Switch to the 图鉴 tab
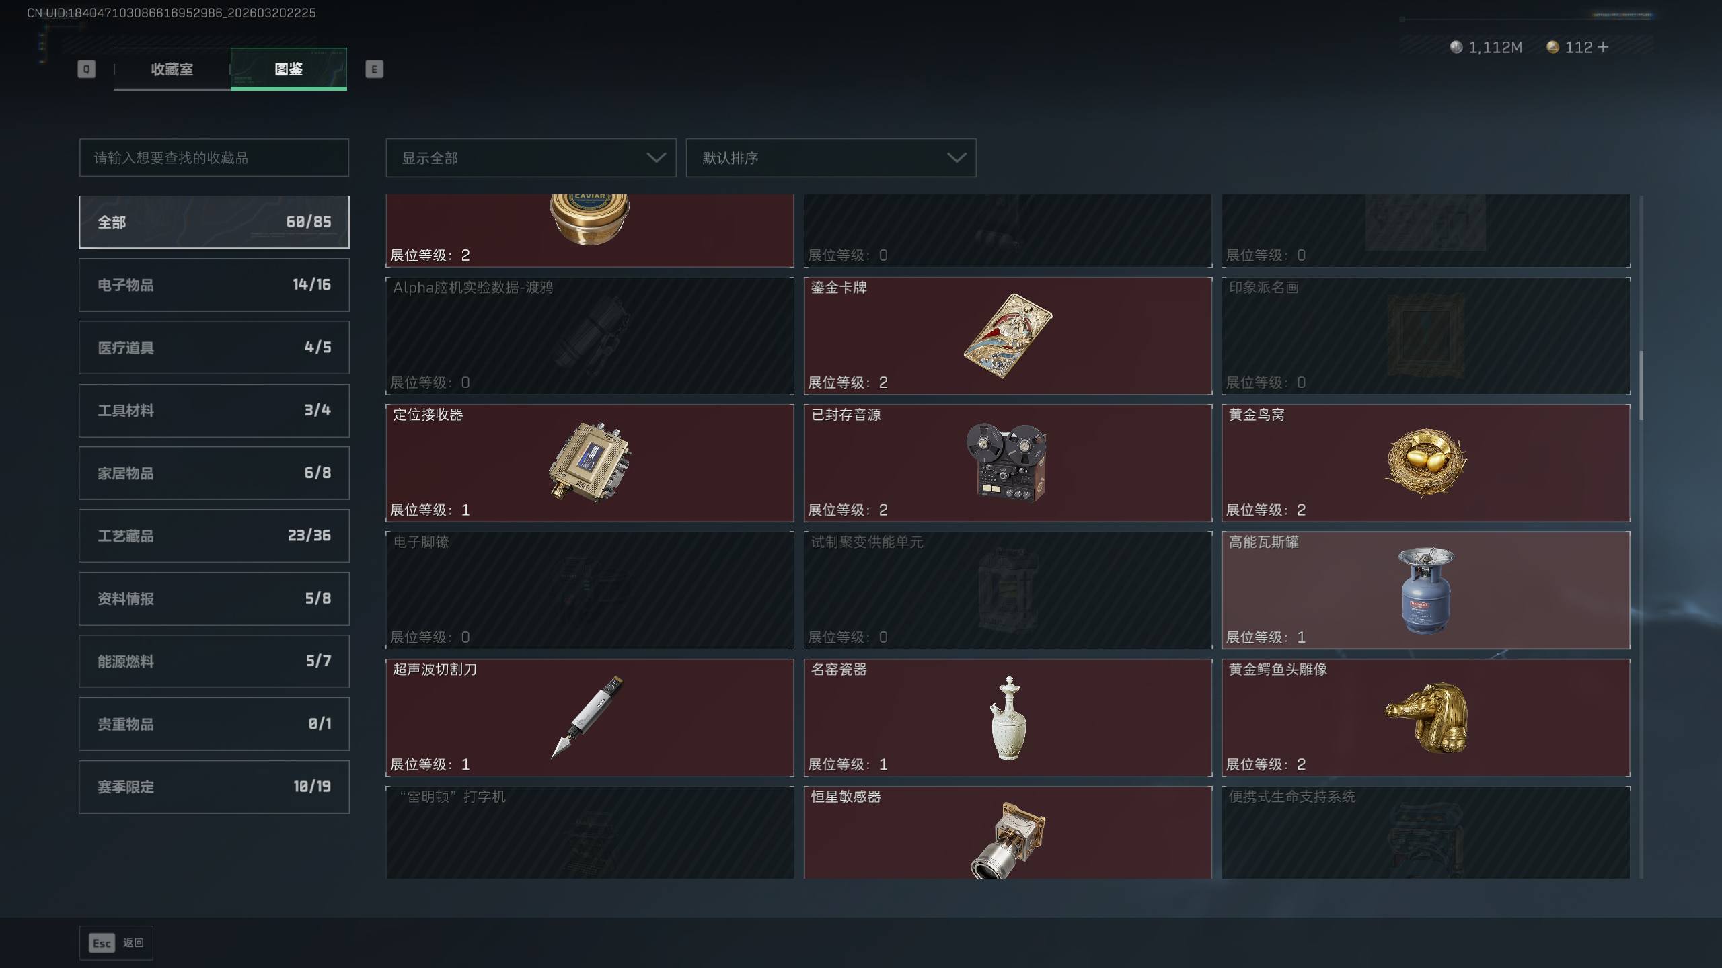1722x968 pixels. pos(289,69)
